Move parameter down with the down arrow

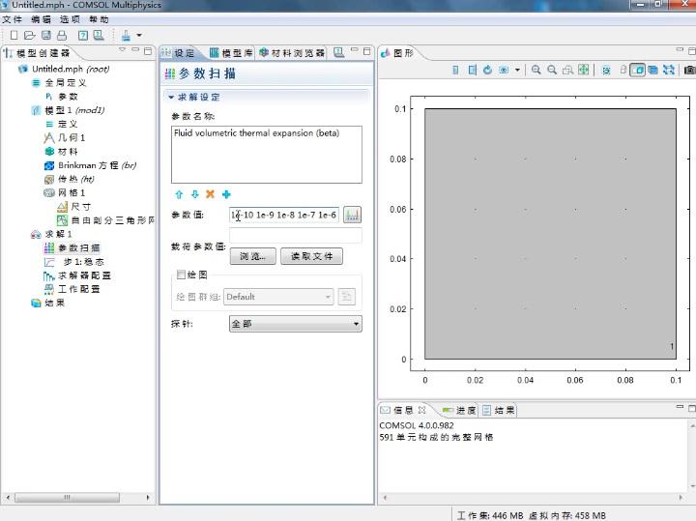tap(195, 194)
